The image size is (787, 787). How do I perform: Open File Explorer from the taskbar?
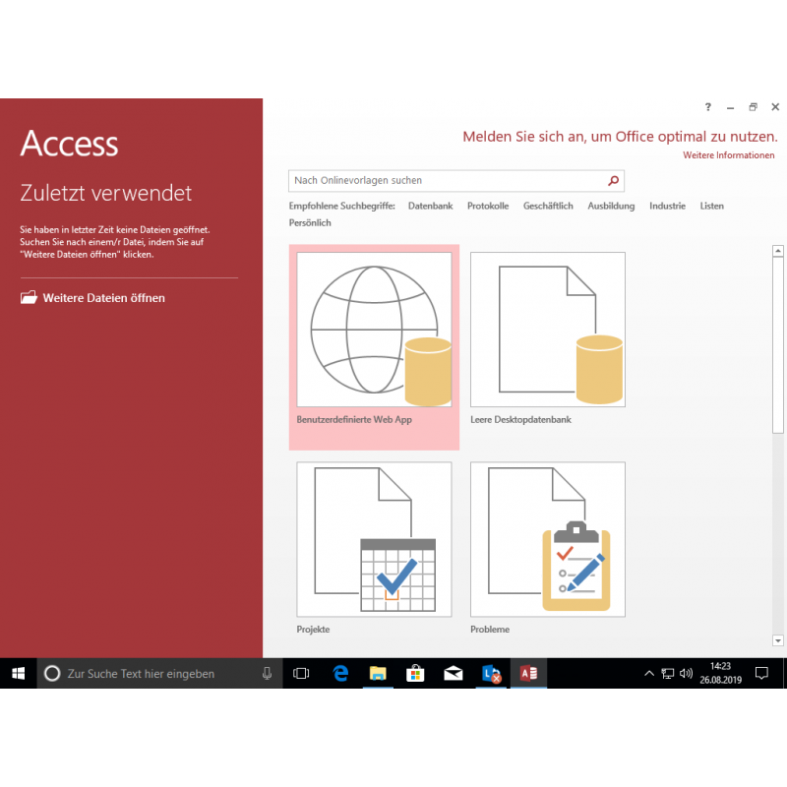(x=378, y=674)
